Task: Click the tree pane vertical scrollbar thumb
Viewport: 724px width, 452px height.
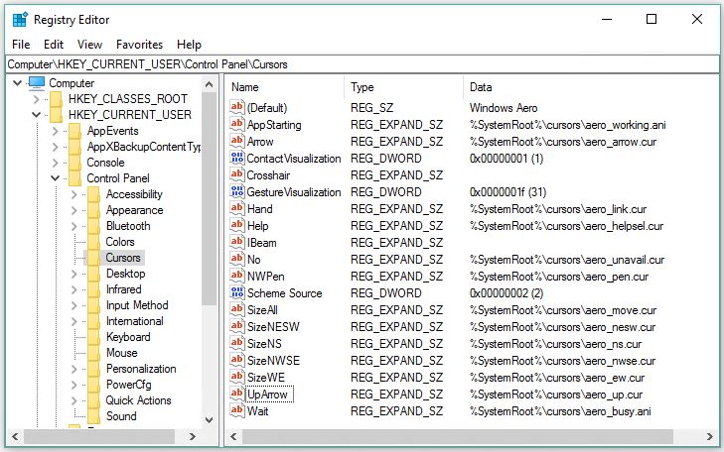Action: (210, 198)
